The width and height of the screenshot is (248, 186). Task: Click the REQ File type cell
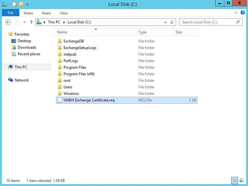145,100
